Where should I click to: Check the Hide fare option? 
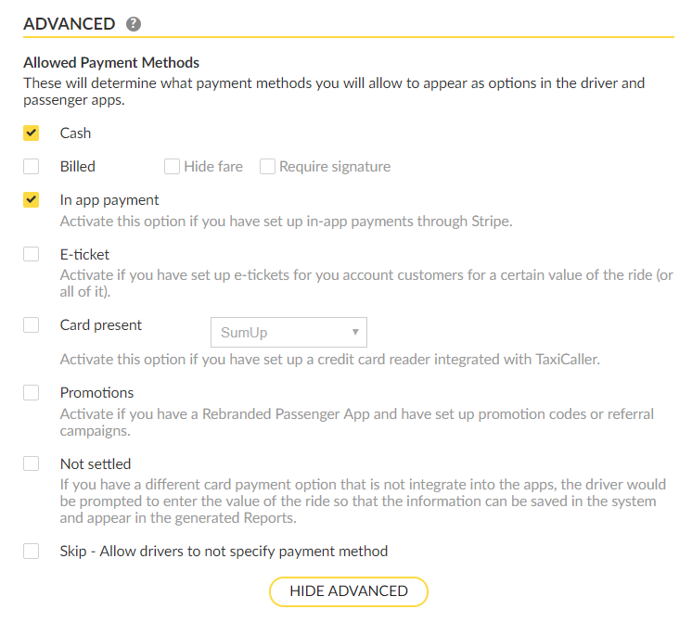pos(172,167)
